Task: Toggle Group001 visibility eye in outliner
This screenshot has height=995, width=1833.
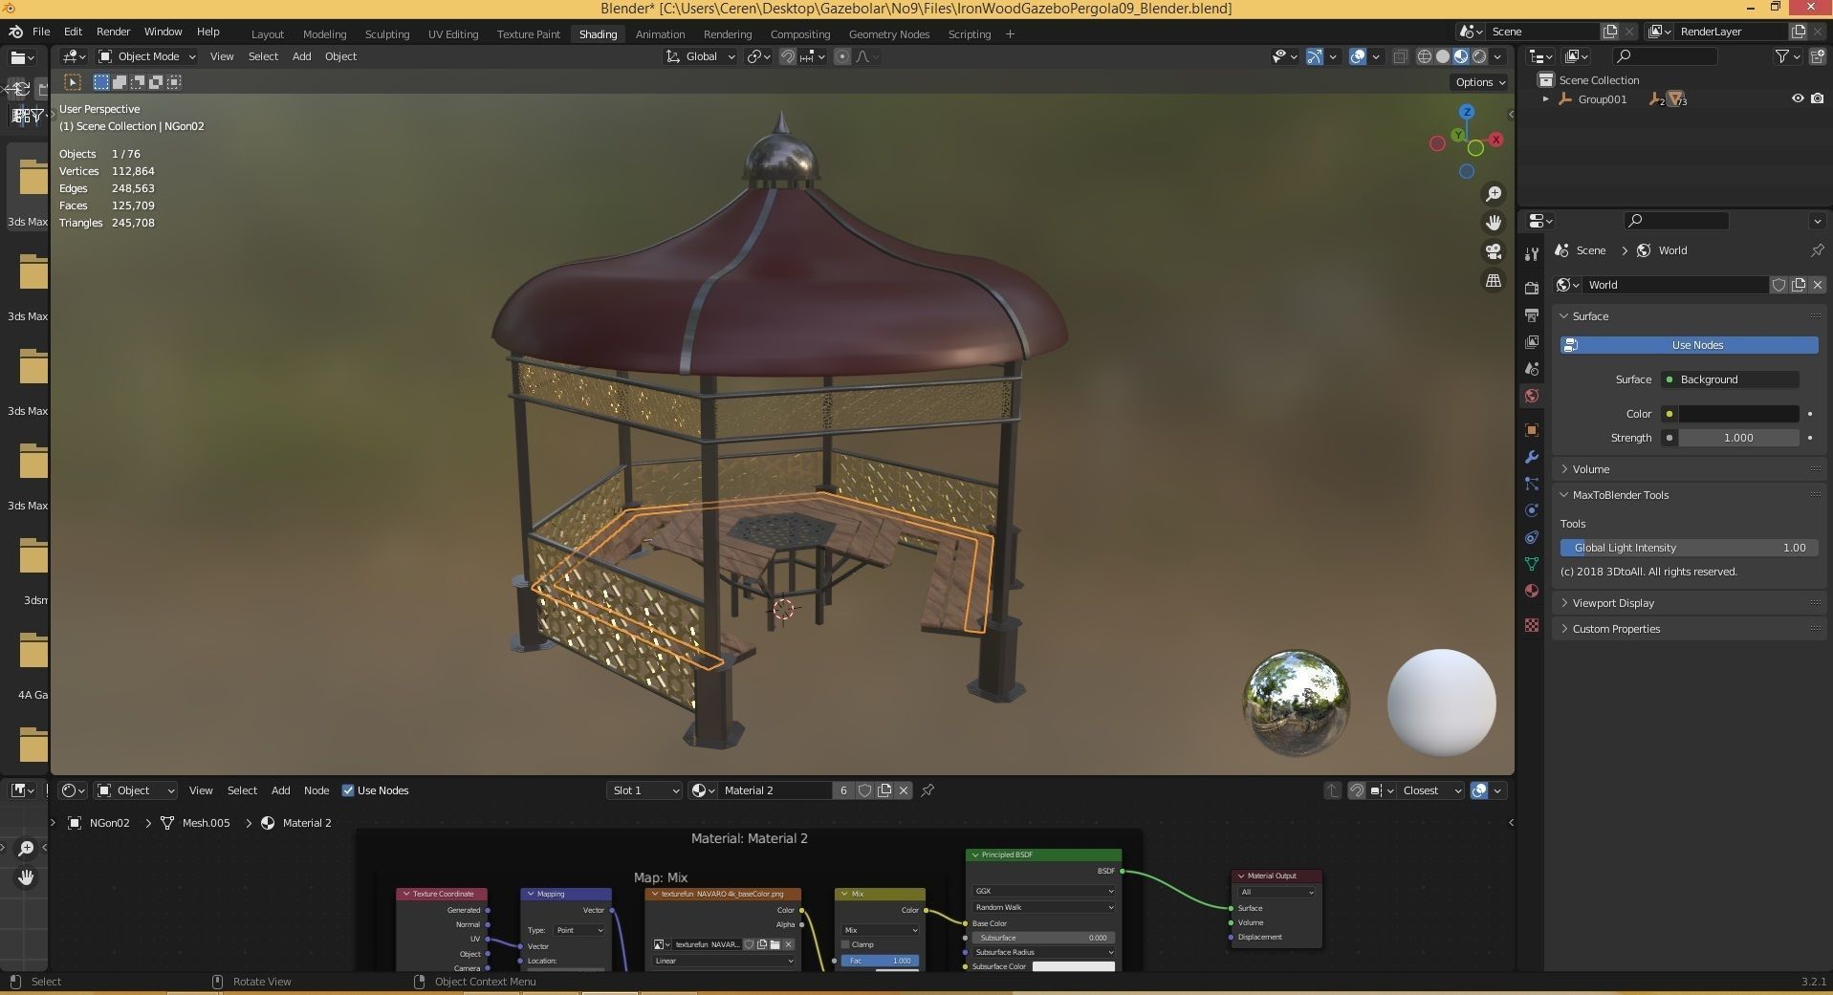Action: 1798,98
